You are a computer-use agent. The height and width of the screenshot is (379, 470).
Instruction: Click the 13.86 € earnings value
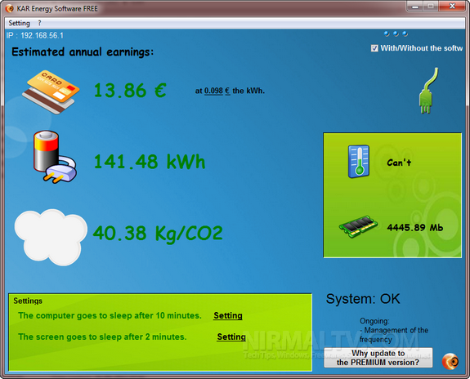pyautogui.click(x=130, y=90)
